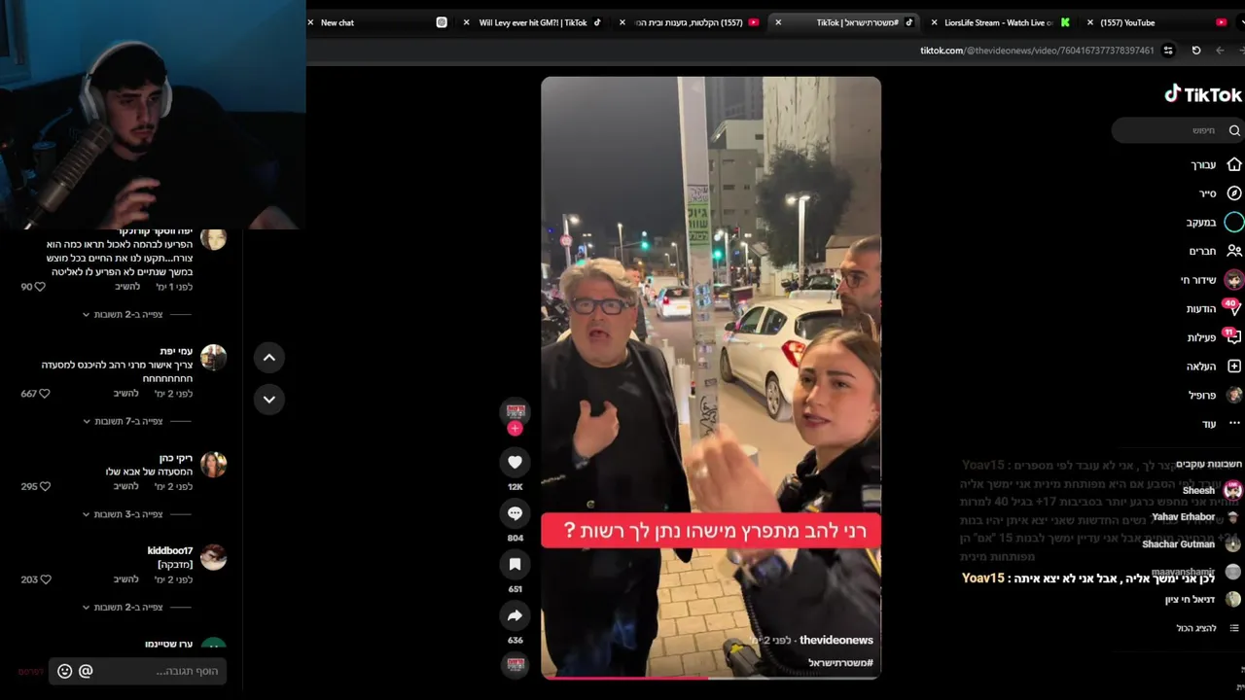This screenshot has height=700, width=1245.
Task: Like the comment with 90 likes
Action: click(40, 287)
